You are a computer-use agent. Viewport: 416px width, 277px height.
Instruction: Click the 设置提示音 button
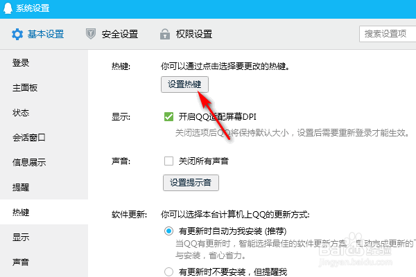191,183
